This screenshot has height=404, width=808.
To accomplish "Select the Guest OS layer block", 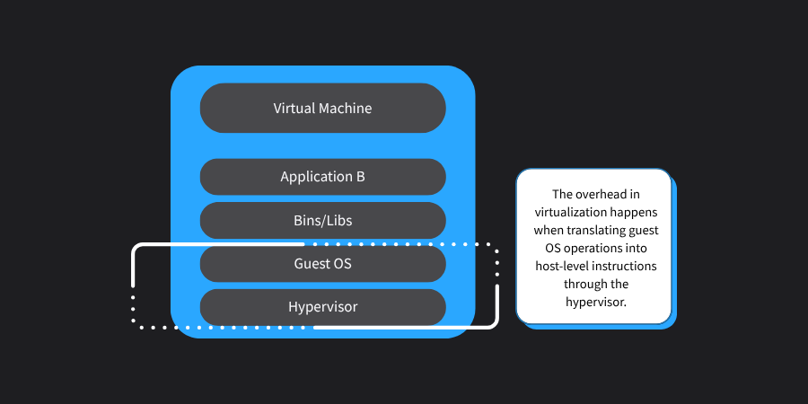I will 322,264.
